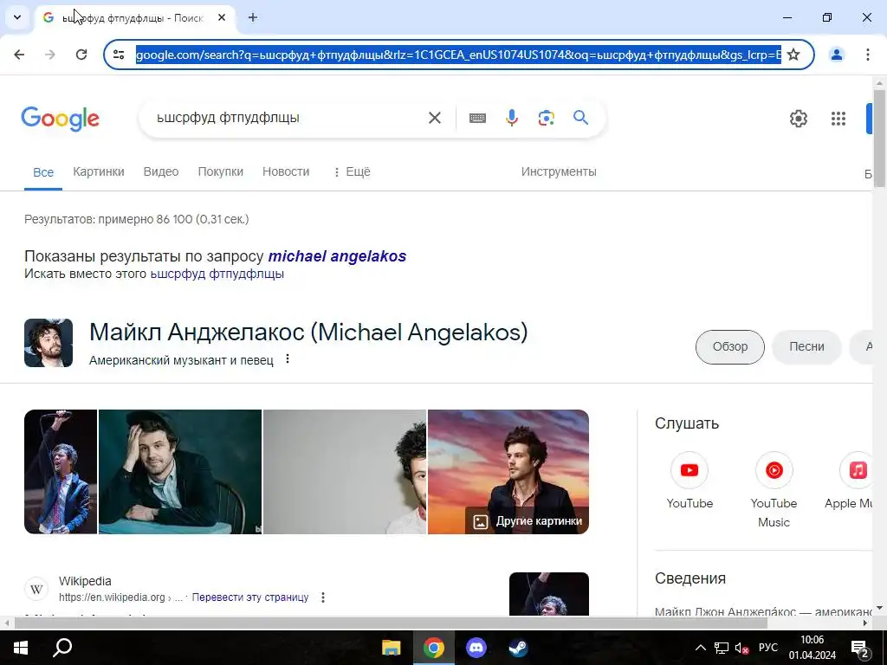Click results count text Результатов: примерно 86 100
This screenshot has width=887, height=665.
click(136, 219)
